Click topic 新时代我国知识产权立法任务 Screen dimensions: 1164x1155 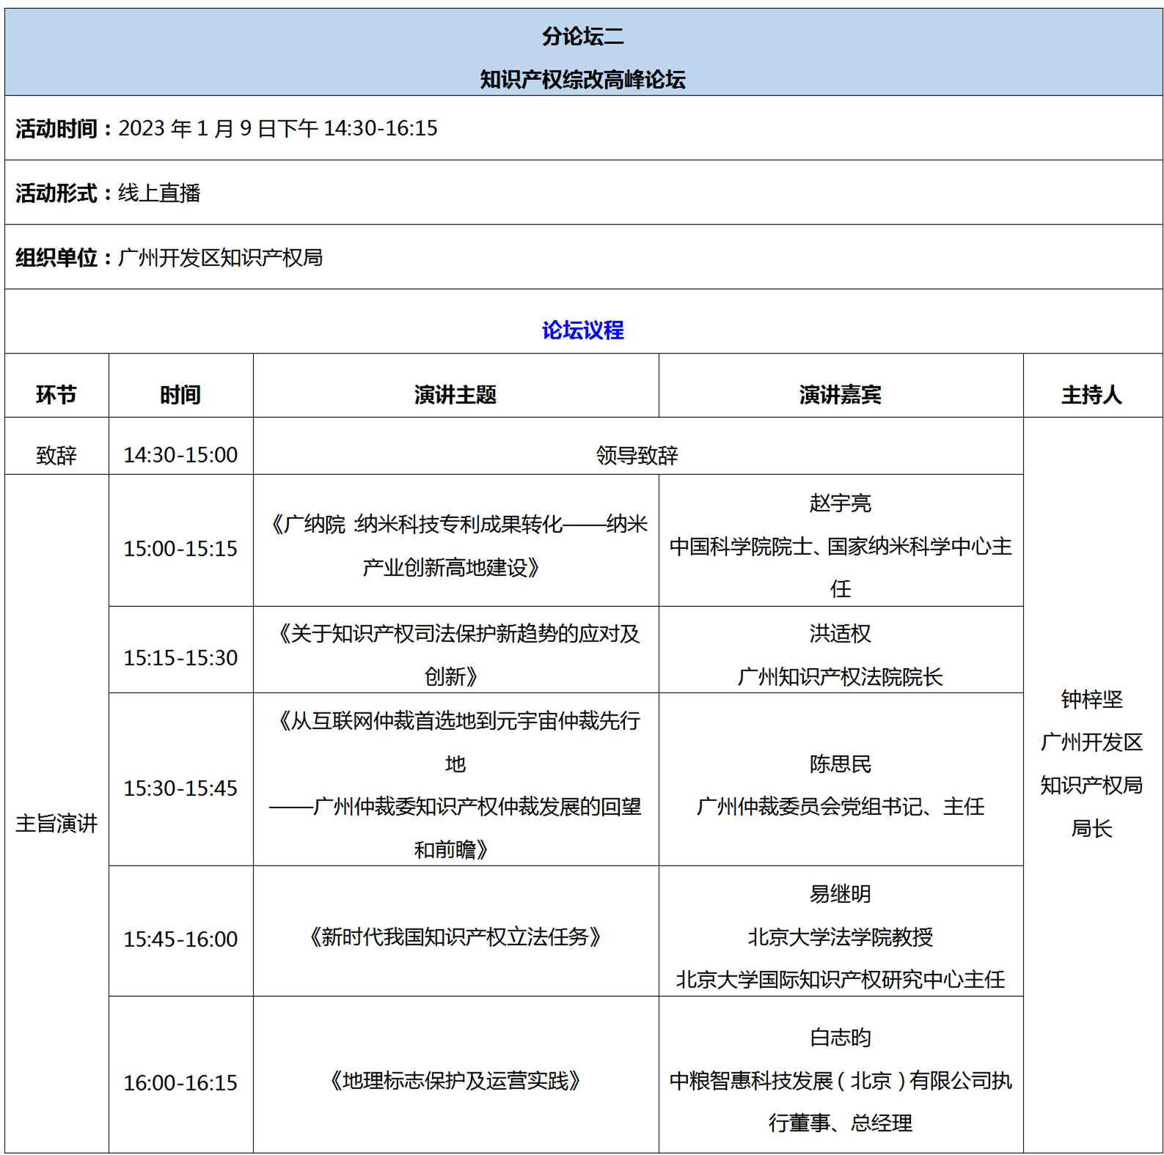point(455,937)
